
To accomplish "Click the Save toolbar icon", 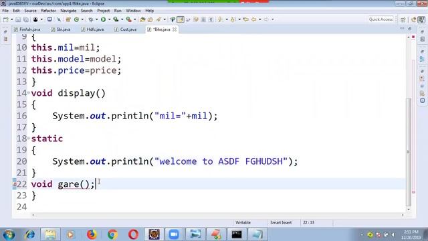I will coord(18,19).
